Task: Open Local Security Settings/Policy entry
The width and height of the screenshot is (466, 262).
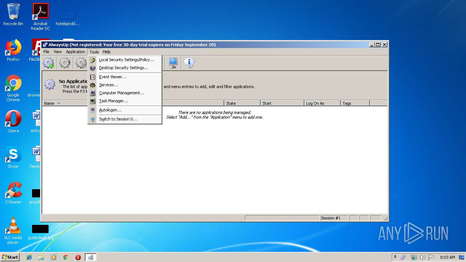Action: tap(125, 60)
